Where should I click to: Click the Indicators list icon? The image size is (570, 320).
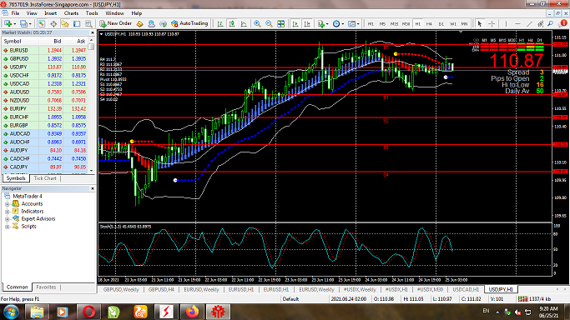[x=321, y=23]
